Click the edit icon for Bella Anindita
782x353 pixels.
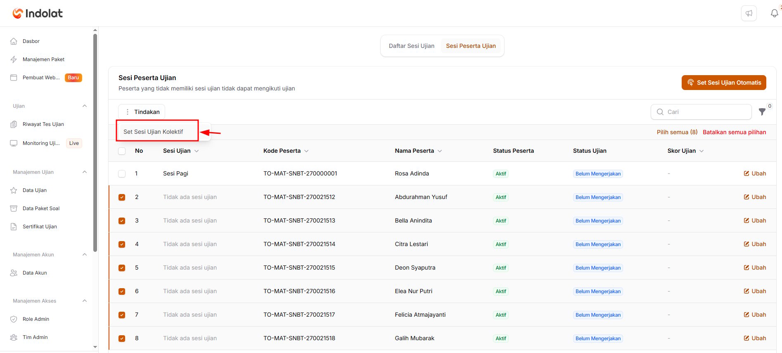pos(746,220)
